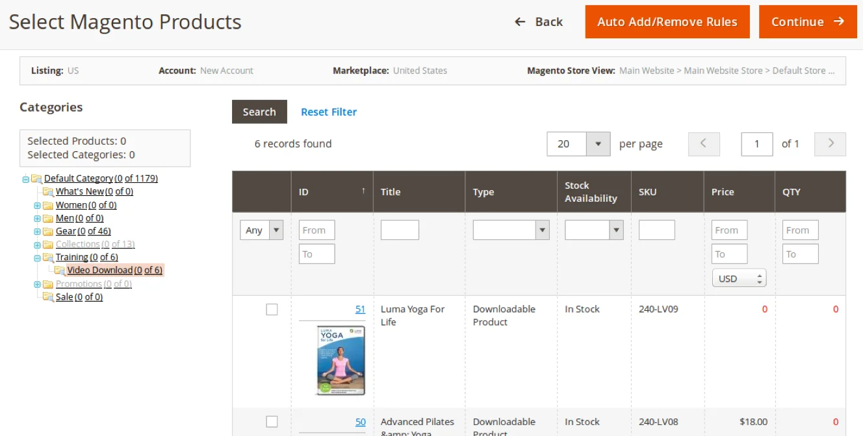Select Video Download (0 of 6) category
Image resolution: width=863 pixels, height=436 pixels.
click(x=115, y=270)
